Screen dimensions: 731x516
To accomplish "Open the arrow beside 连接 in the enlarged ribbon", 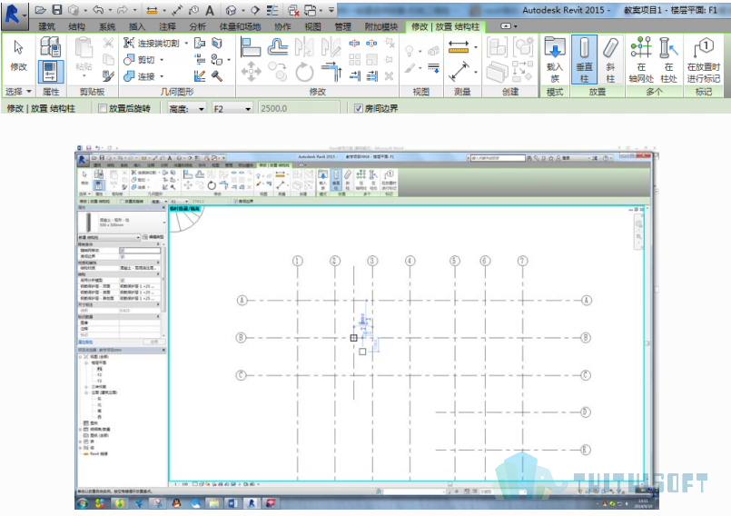I will pyautogui.click(x=162, y=76).
